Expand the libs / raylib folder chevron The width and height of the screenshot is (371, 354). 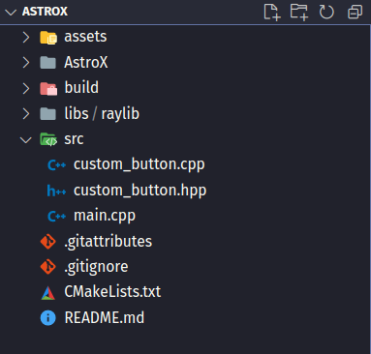[x=26, y=114]
